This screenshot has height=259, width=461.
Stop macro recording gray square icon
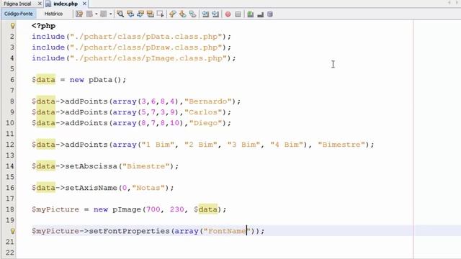pyautogui.click(x=238, y=14)
